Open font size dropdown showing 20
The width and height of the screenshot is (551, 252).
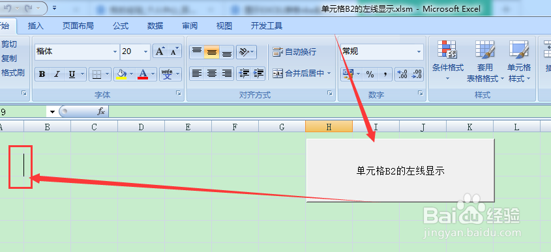click(x=146, y=52)
